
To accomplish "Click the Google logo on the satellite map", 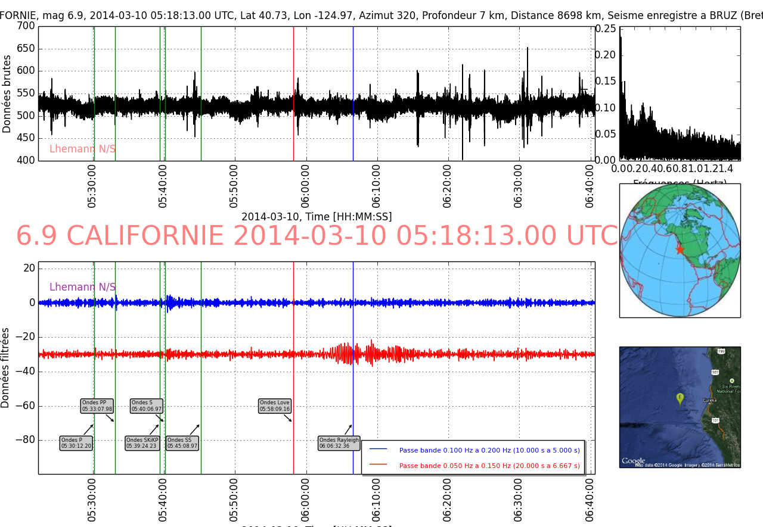I will click(633, 461).
